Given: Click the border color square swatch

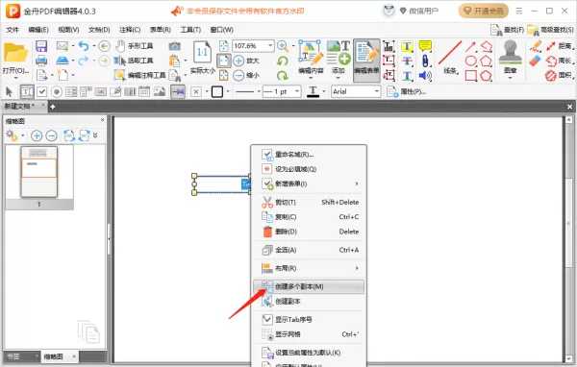Looking at the screenshot, I should (217, 91).
